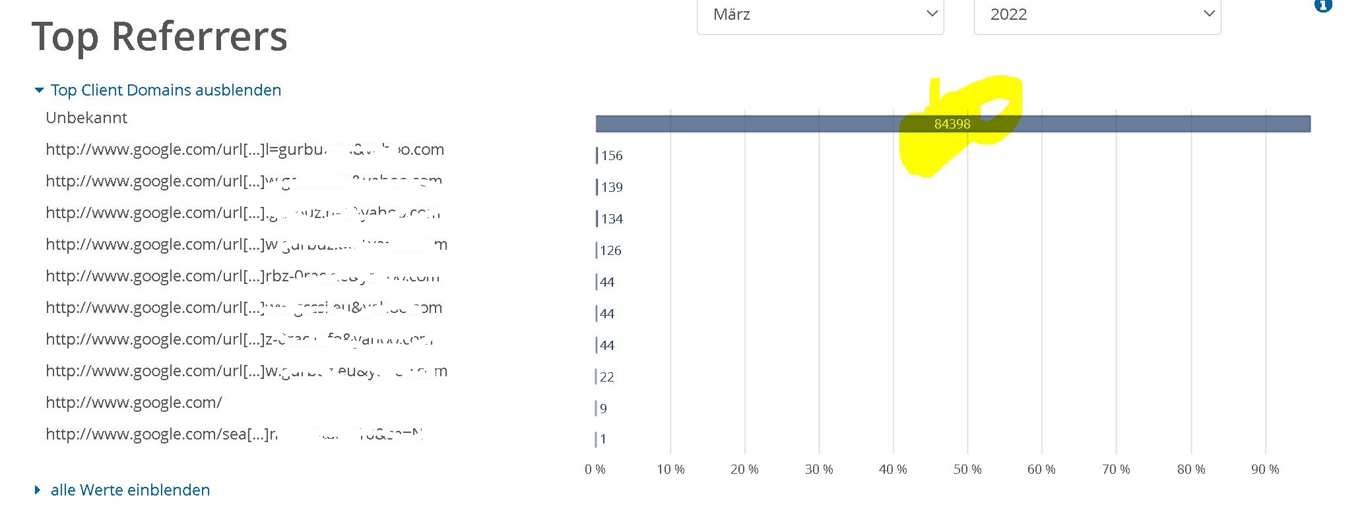Click the referrer bar with value 139

[597, 187]
